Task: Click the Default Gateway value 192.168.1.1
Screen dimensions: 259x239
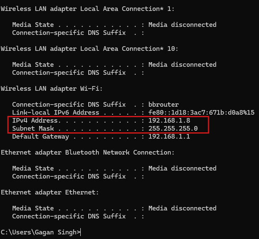Action: coord(169,137)
